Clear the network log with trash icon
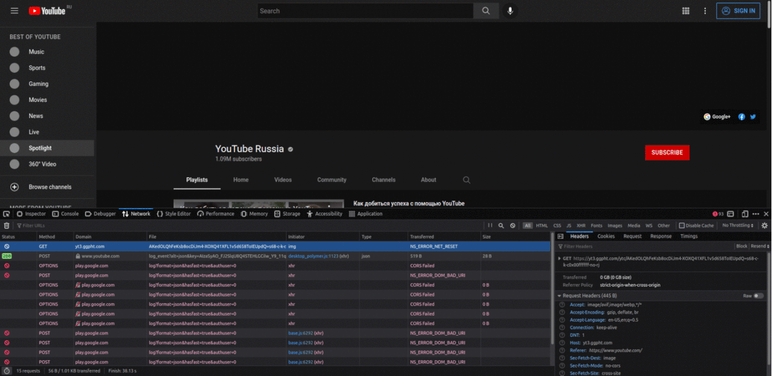Screen dimensions: 772x376 point(7,225)
